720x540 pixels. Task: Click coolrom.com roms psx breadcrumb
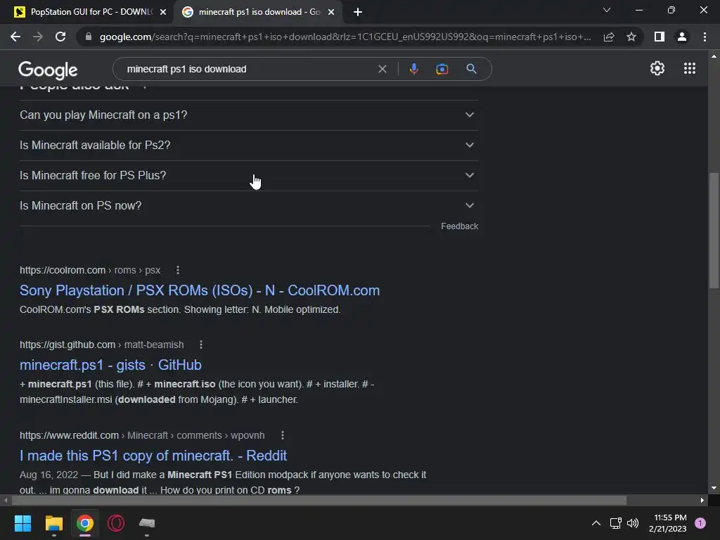coord(90,270)
